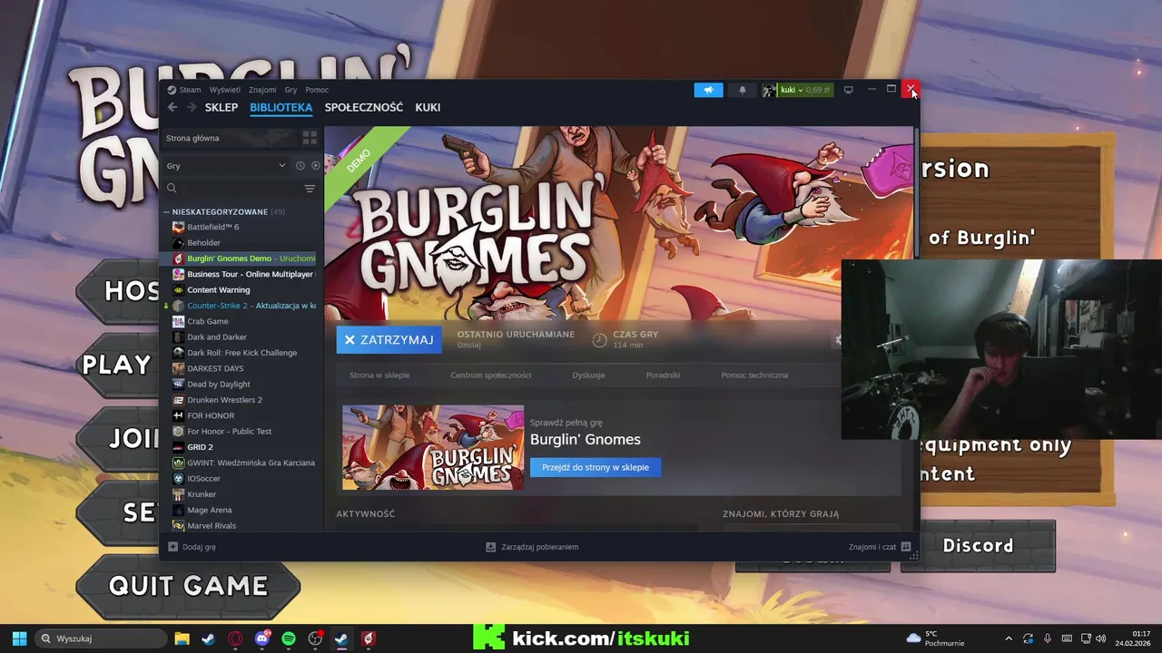The height and width of the screenshot is (653, 1162).
Task: Open the Pomoc menu
Action: tap(317, 90)
